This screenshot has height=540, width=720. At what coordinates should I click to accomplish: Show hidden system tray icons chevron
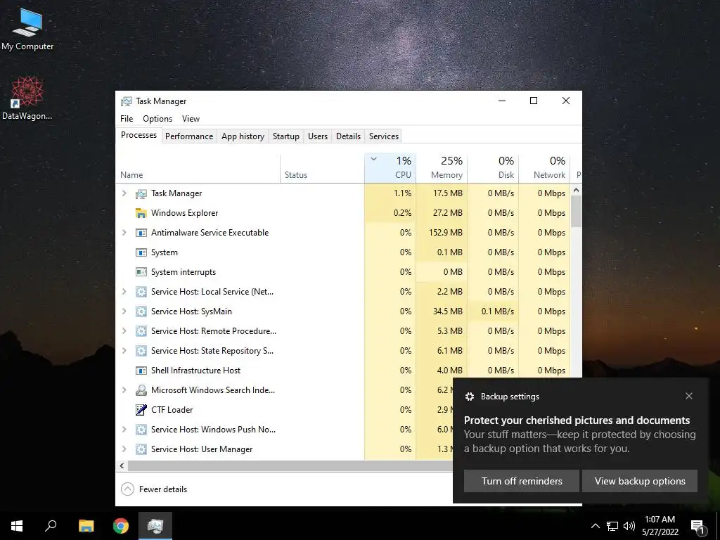coord(595,526)
